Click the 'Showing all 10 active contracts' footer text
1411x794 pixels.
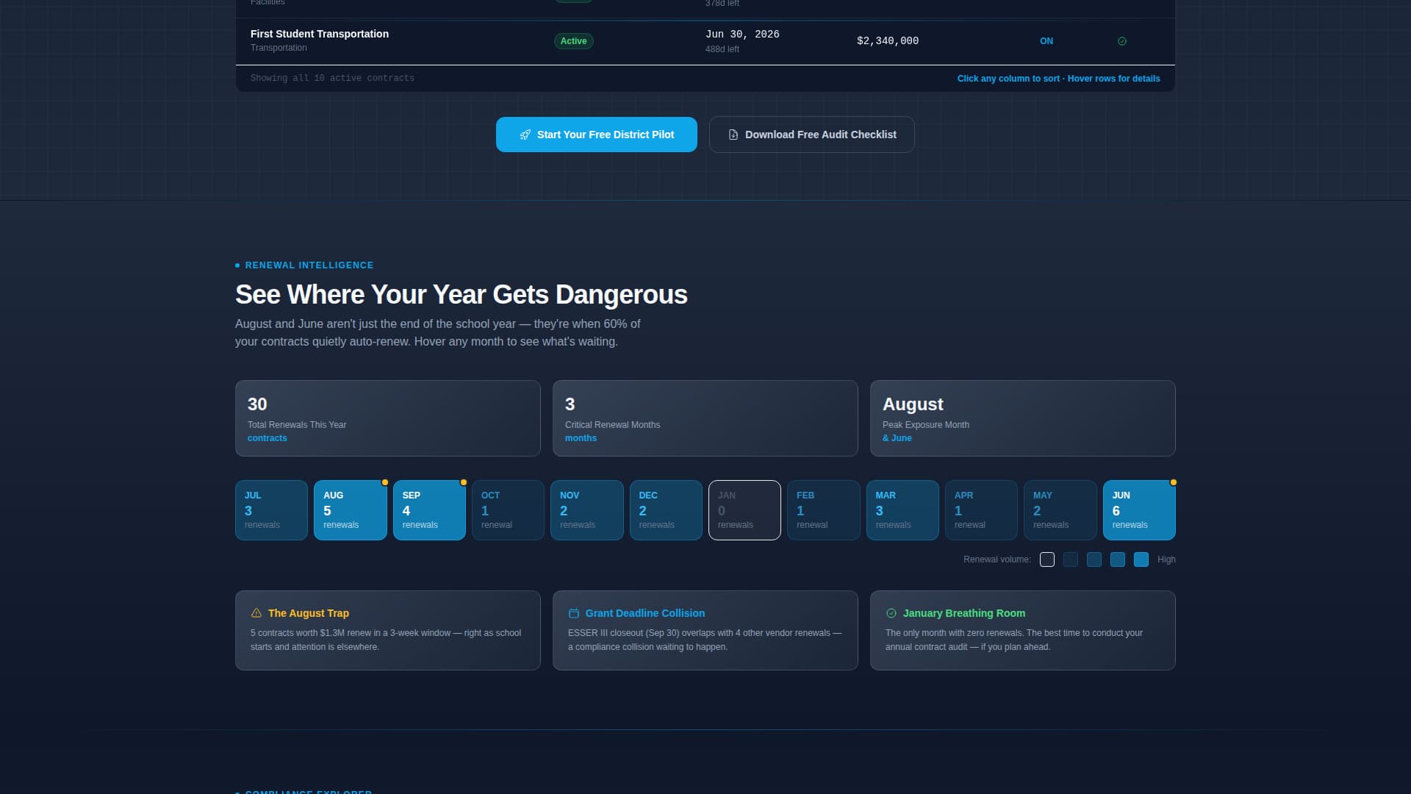(x=332, y=78)
